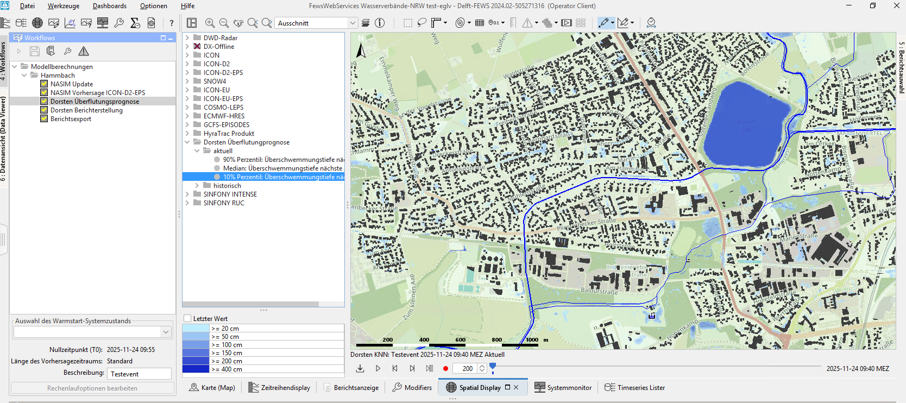Screen dimensions: 906x403
Task: Expand the historisch folder
Action: tap(197, 186)
